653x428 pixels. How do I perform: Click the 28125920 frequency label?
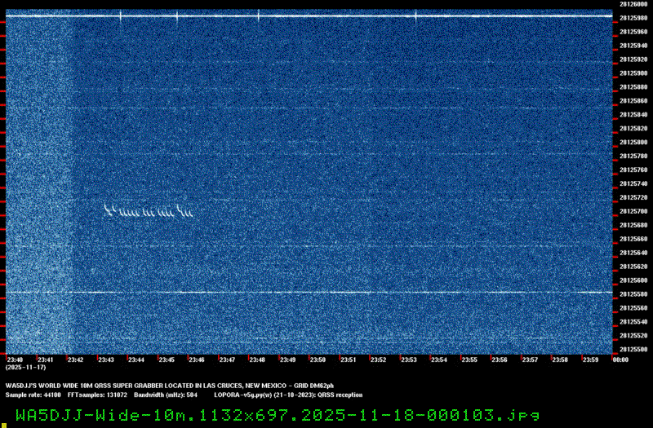coord(633,60)
